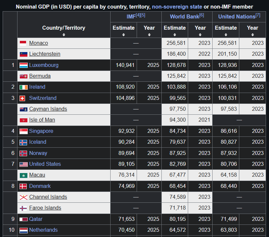Open the United Nations header link
Viewport: 269px width, 237px height.
point(237,16)
